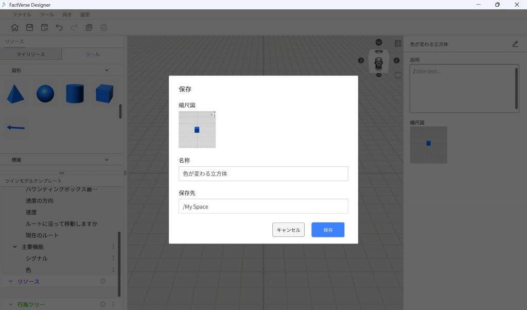The height and width of the screenshot is (310, 527).
Task: Open the three-dot menu beside シグナル
Action: tap(113, 258)
